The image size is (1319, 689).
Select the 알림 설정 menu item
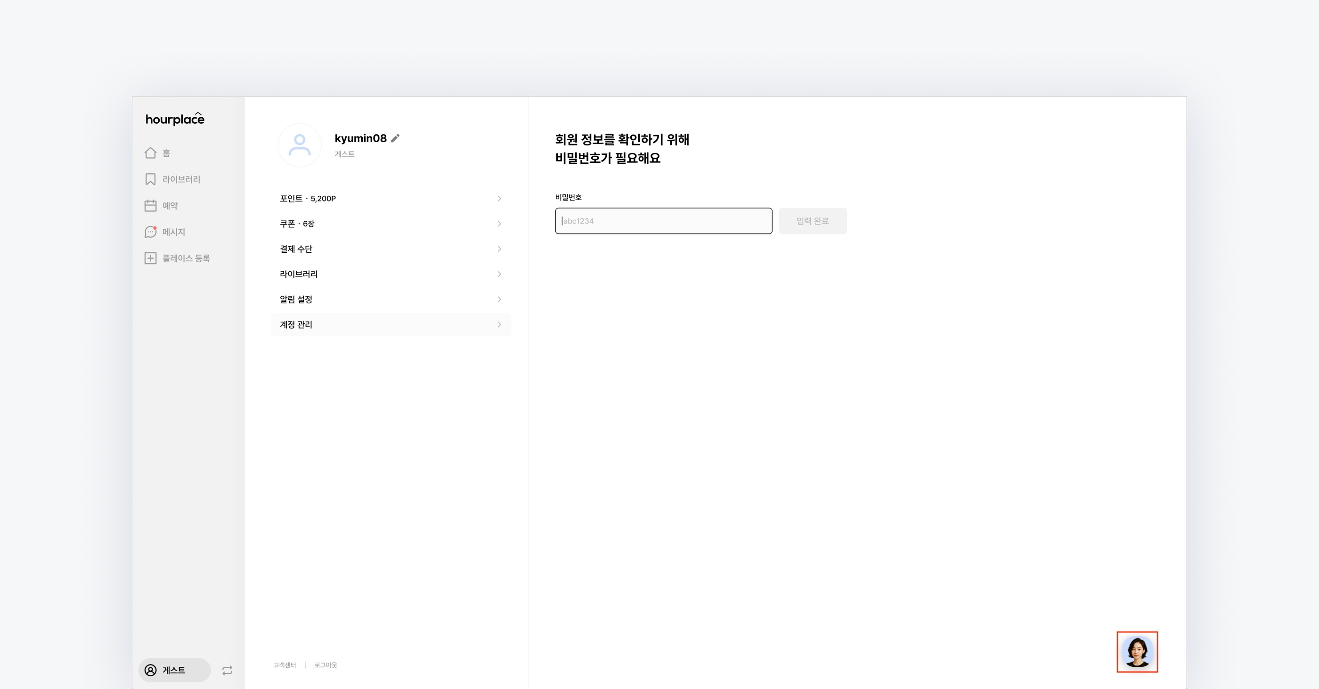296,299
